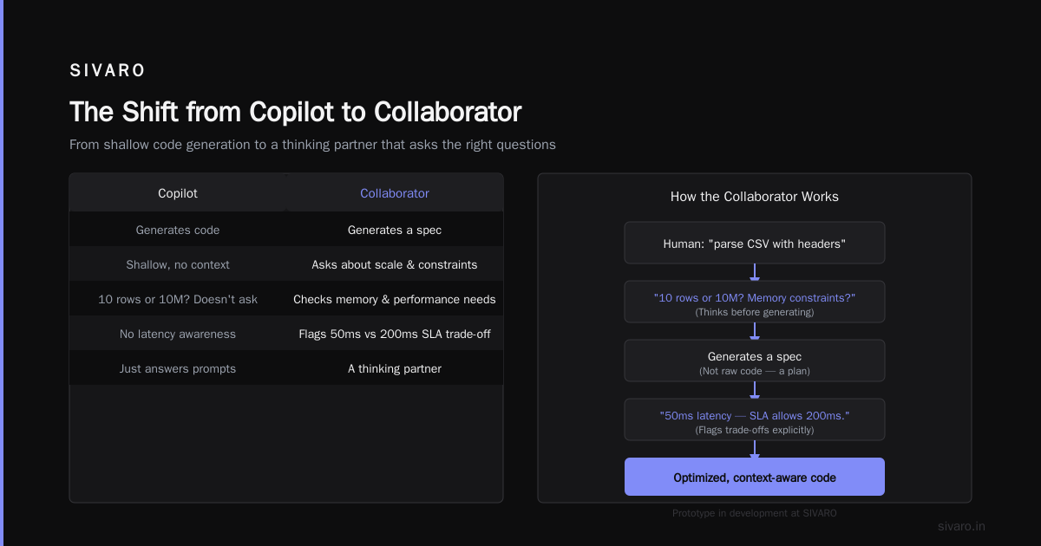1041x546 pixels.
Task: Open the sivaro.in link
Action: 961,526
